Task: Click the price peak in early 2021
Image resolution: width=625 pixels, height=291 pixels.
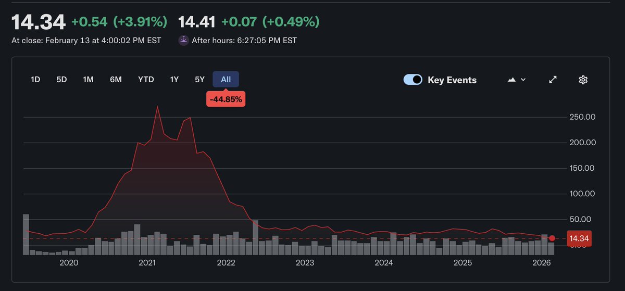Action: point(157,107)
